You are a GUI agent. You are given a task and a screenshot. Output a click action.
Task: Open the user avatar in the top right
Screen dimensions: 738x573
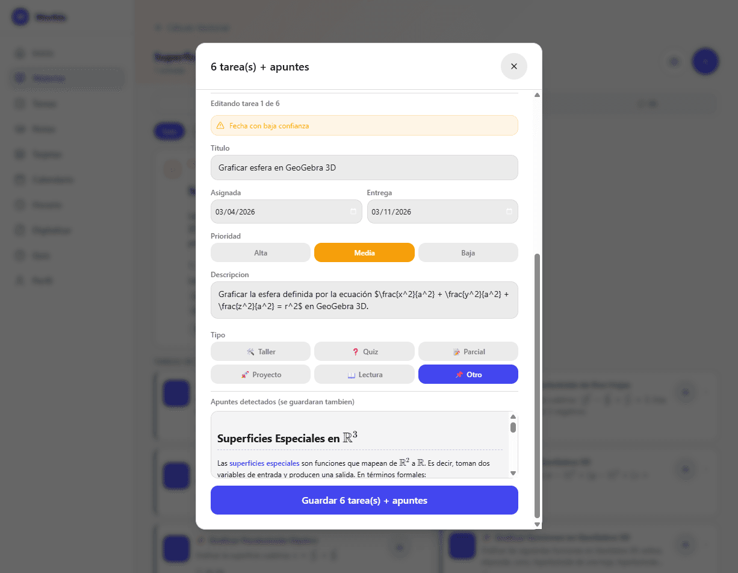pyautogui.click(x=705, y=61)
